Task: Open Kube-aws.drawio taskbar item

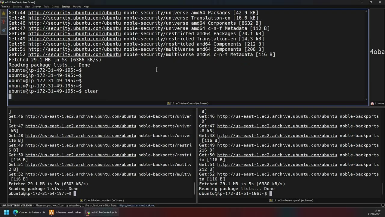Action: click(x=65, y=212)
